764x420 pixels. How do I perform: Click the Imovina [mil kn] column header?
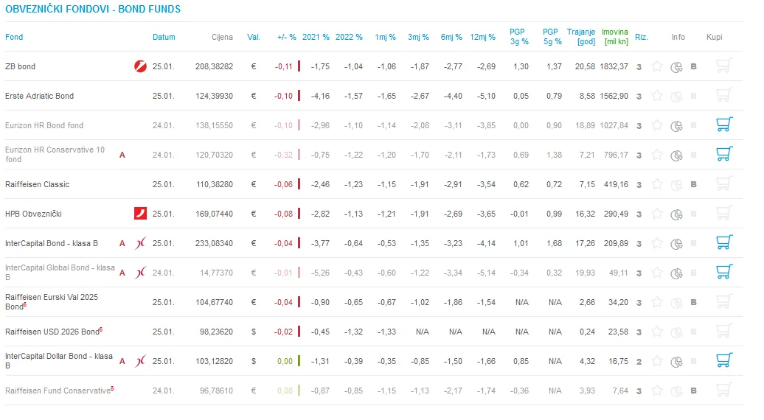[615, 37]
